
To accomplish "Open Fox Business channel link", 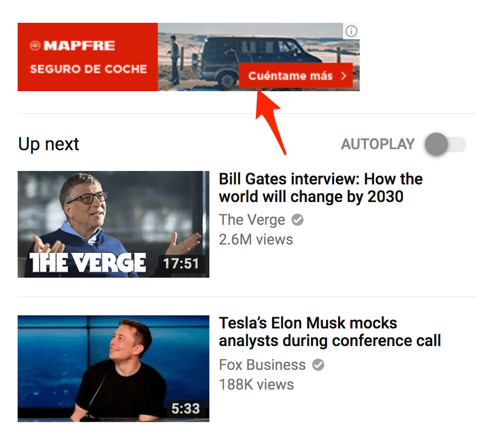I will 262,365.
